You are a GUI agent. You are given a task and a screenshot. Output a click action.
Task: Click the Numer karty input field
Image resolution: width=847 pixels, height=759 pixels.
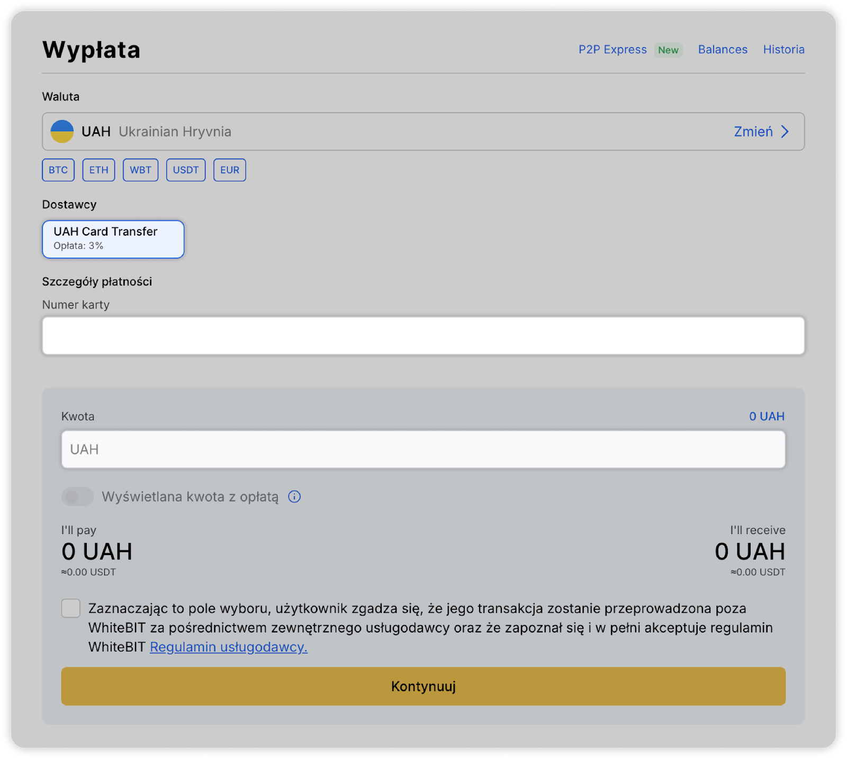click(424, 336)
